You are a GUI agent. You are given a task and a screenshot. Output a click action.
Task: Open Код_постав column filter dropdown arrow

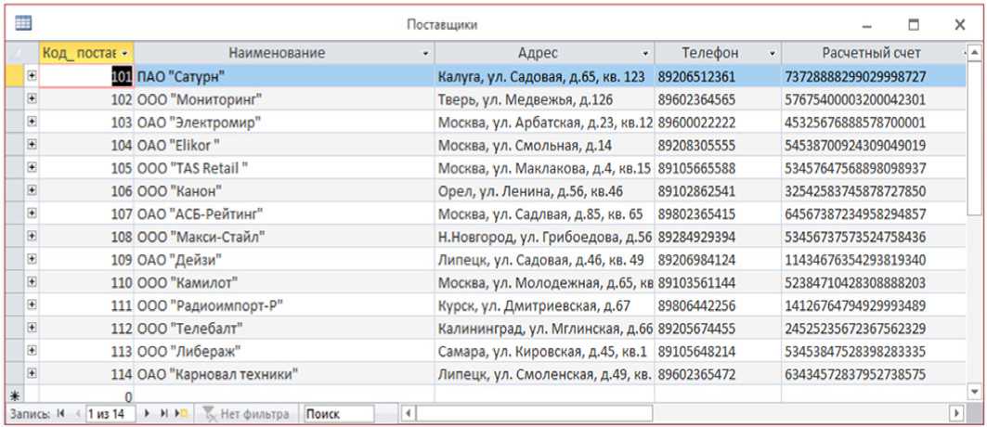(126, 54)
